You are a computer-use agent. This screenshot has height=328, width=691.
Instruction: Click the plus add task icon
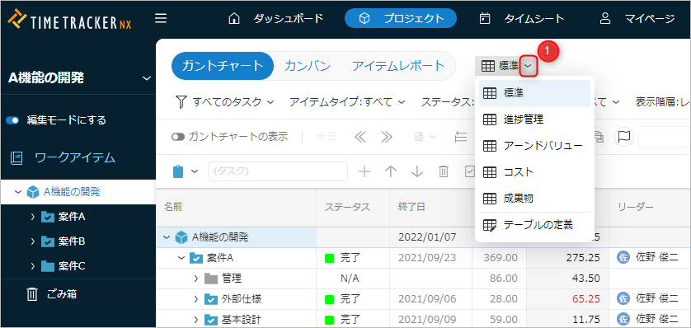click(x=364, y=171)
